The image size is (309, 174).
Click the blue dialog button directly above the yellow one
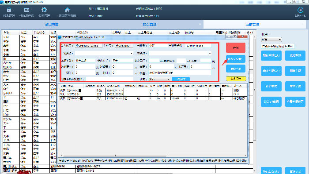click(x=235, y=69)
